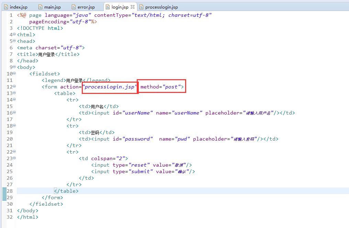The width and height of the screenshot is (349, 228).
Task: Click the name="userName" attribute
Action: pos(179,113)
